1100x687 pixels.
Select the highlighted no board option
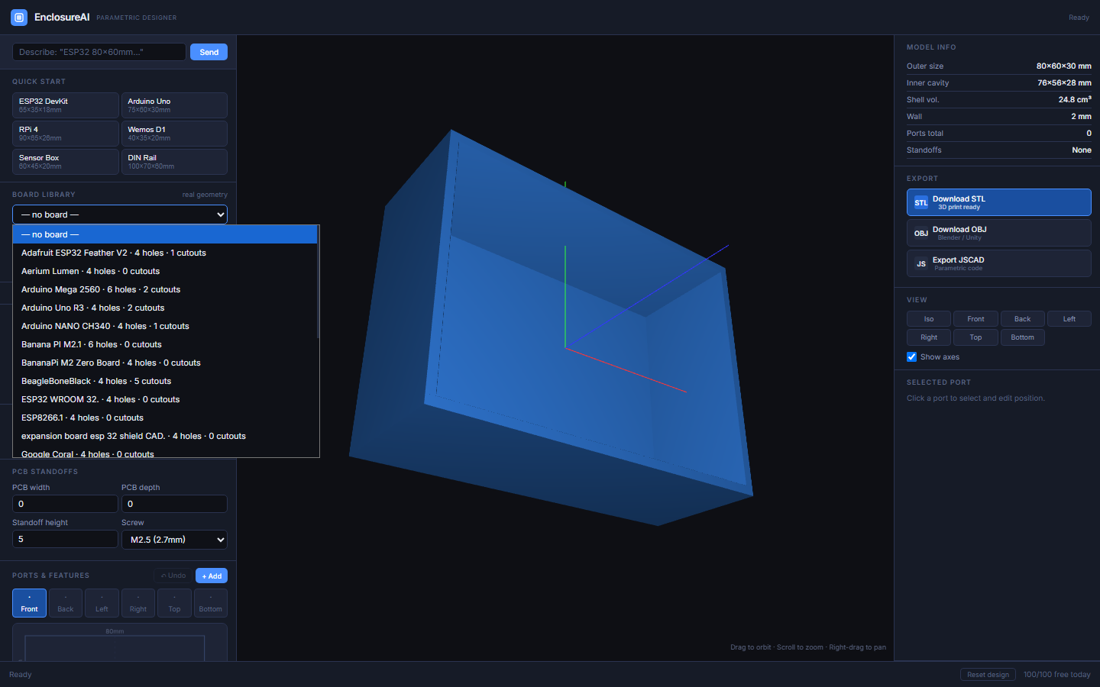point(165,234)
